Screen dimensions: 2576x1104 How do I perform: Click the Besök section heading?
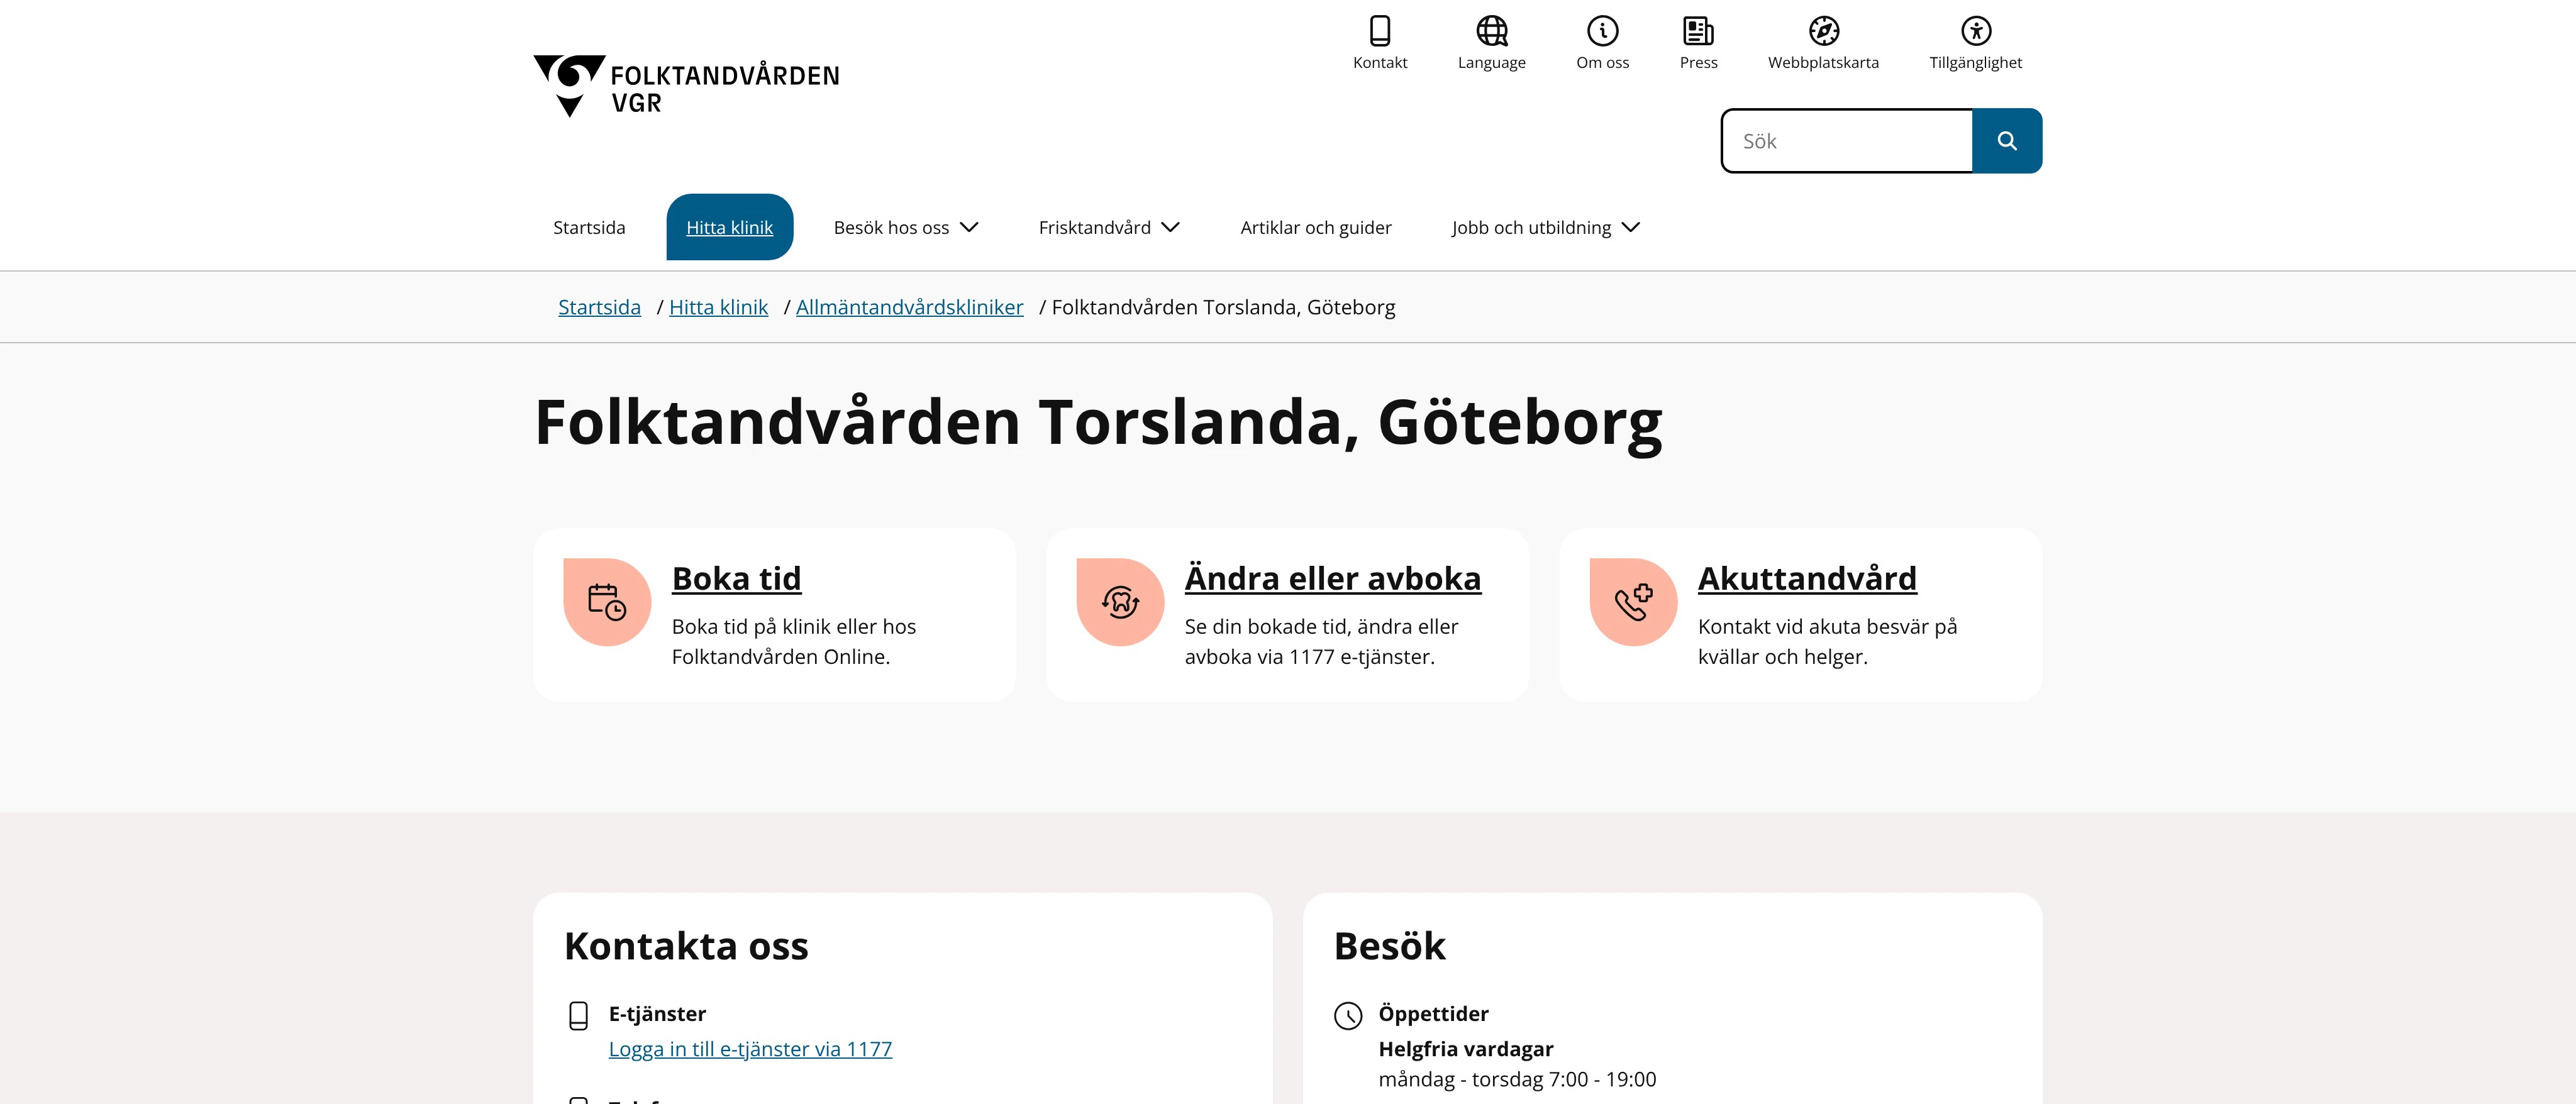click(1389, 946)
